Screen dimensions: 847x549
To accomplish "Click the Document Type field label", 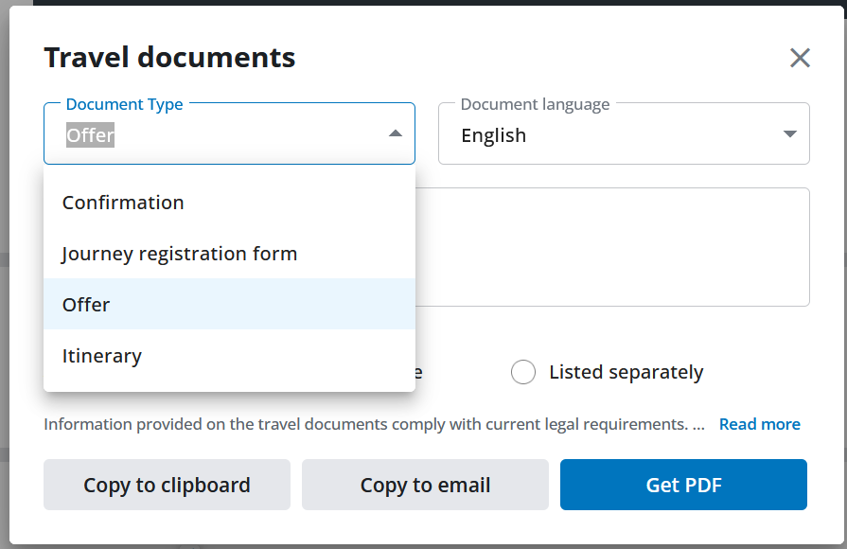I will coord(124,104).
